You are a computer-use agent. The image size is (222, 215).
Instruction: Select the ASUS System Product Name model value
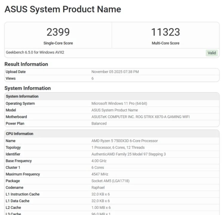[x=115, y=110]
